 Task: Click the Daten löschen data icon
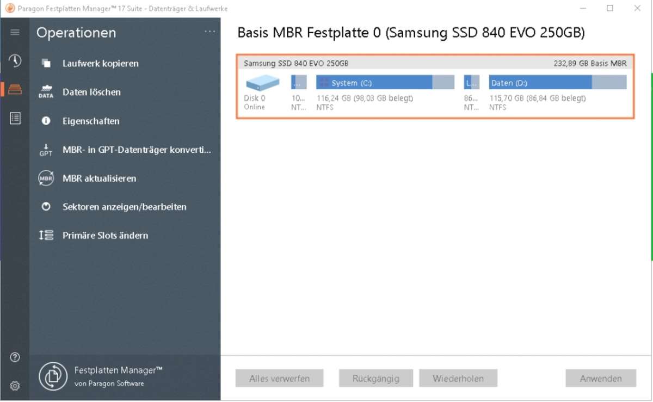pyautogui.click(x=46, y=92)
